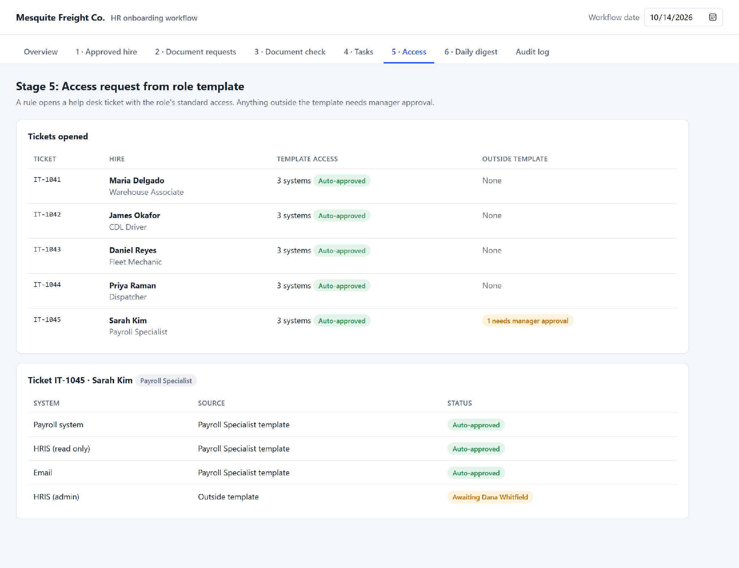Click the HRIS (admin) system row
This screenshot has width=739, height=568.
click(x=353, y=497)
